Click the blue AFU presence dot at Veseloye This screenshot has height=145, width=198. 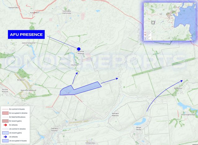[x=79, y=49]
